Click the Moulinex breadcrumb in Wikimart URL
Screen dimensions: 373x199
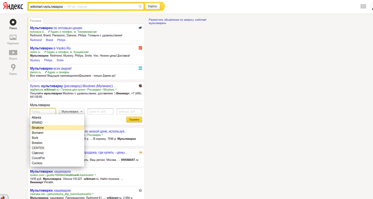coord(109,90)
